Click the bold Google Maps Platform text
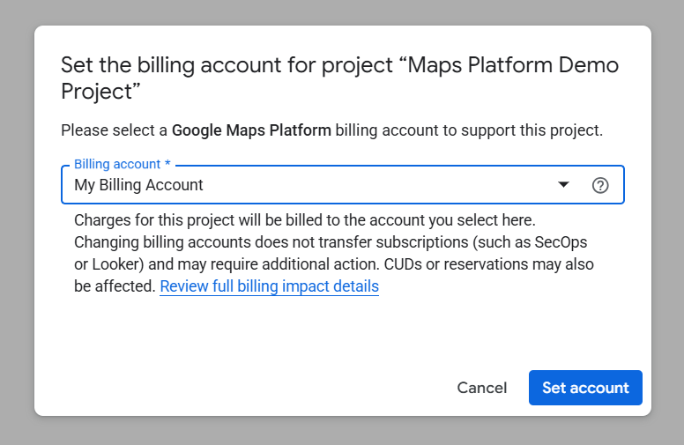This screenshot has width=684, height=445. 251,130
